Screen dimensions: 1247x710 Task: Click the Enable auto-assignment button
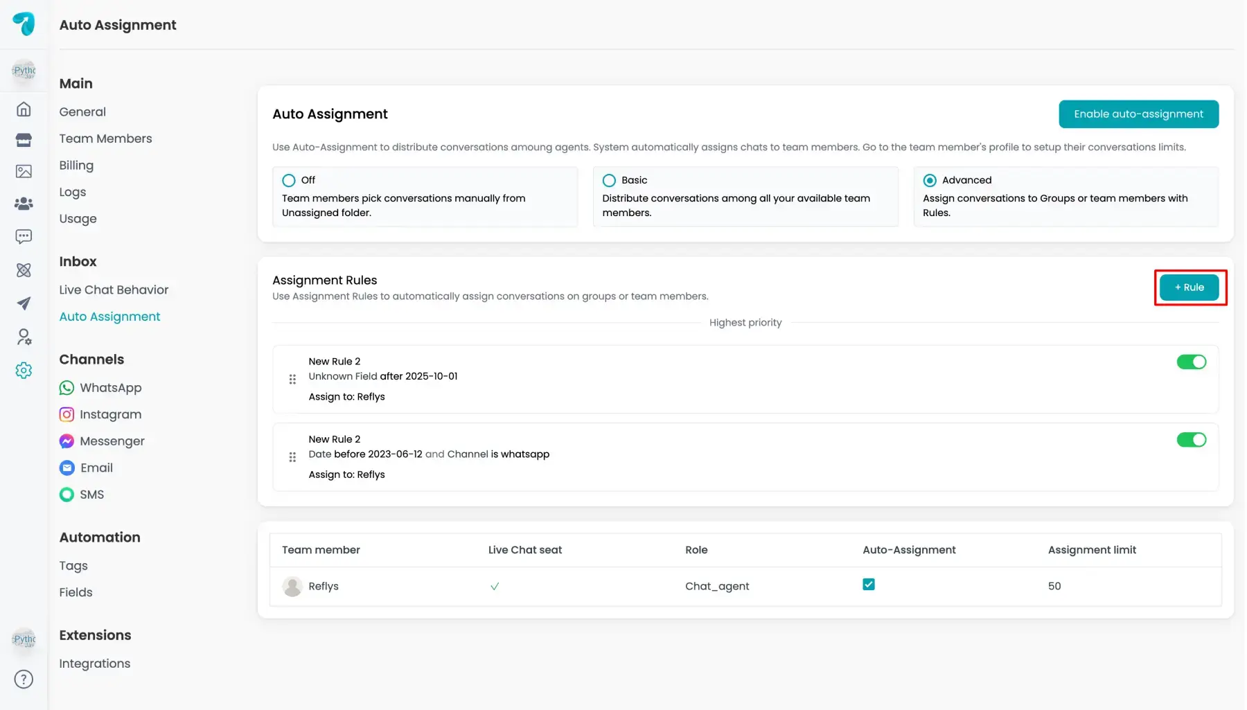[x=1138, y=114]
